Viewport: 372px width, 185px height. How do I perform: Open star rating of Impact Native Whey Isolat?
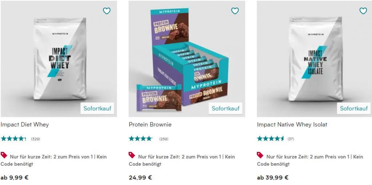[270, 139]
